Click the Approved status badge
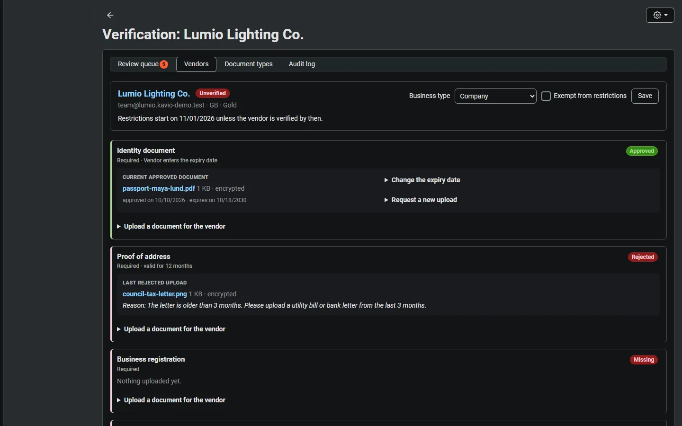 642,151
